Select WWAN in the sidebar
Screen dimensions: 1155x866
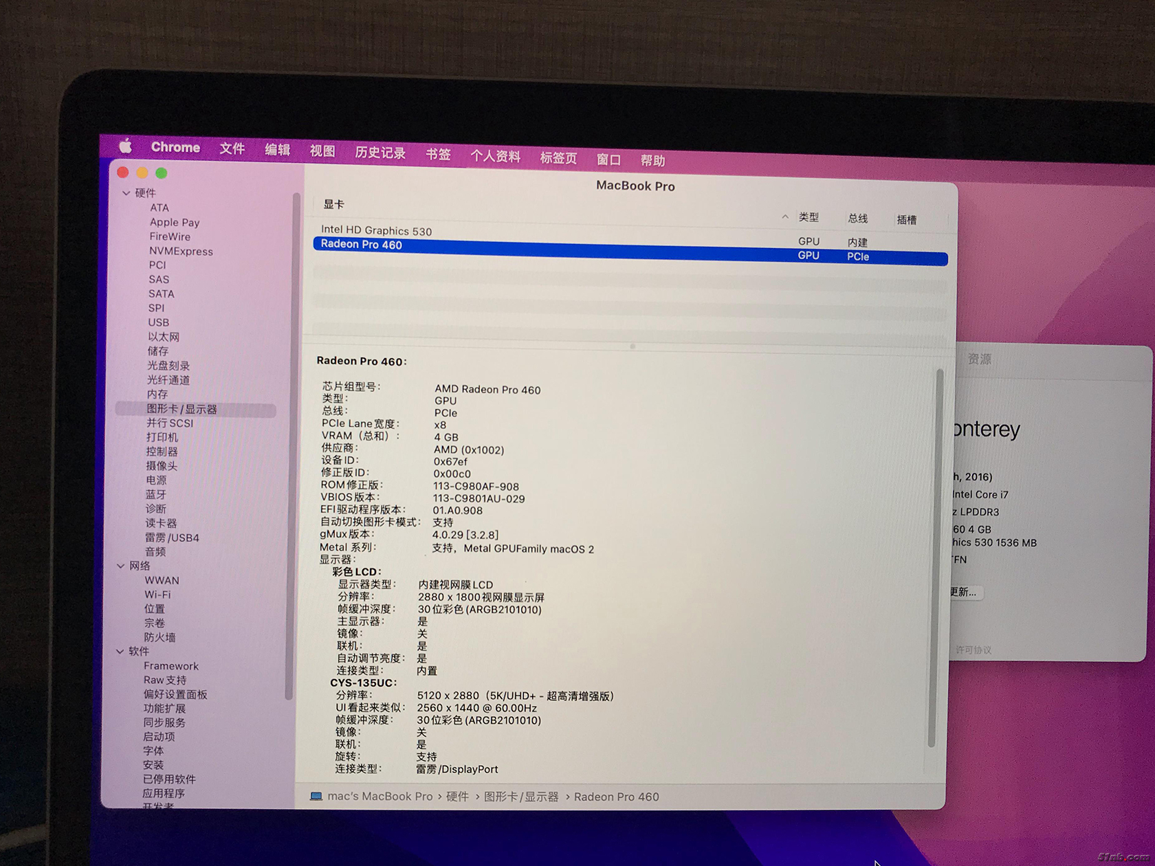tap(162, 580)
